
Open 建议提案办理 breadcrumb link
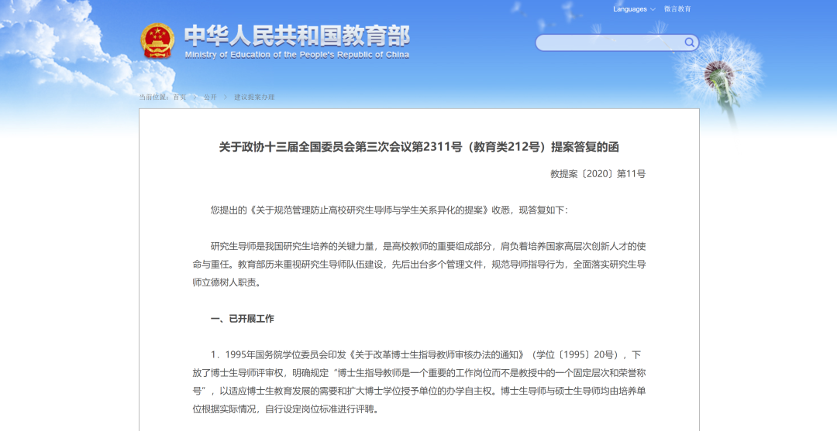pos(254,97)
